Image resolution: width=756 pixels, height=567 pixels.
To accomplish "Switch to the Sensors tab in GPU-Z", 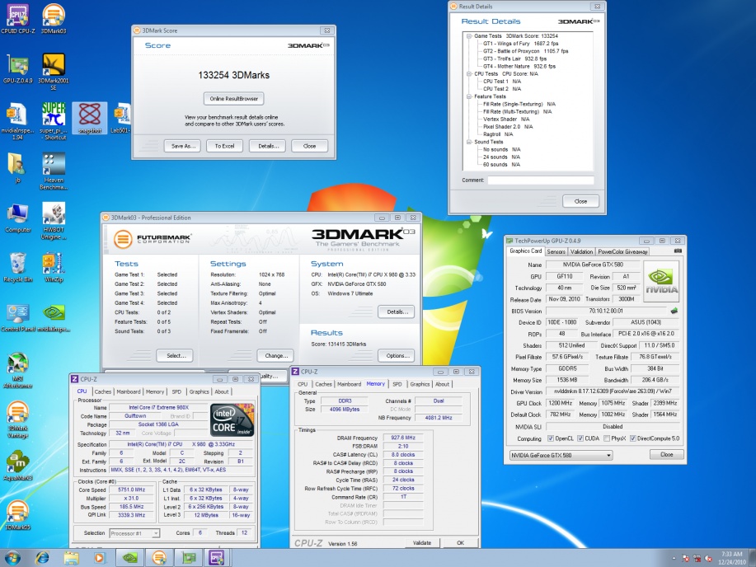I will tap(556, 251).
